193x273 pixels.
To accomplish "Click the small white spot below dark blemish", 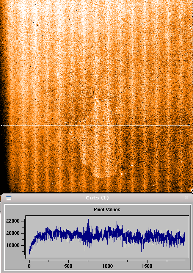I will (122, 174).
